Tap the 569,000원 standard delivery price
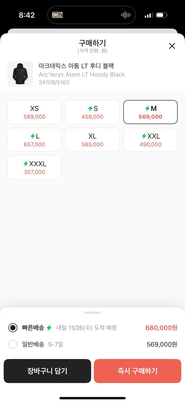Viewport: 185px width, 403px height. click(x=162, y=344)
